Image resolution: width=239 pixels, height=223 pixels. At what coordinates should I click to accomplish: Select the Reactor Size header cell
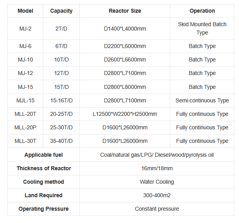click(125, 11)
